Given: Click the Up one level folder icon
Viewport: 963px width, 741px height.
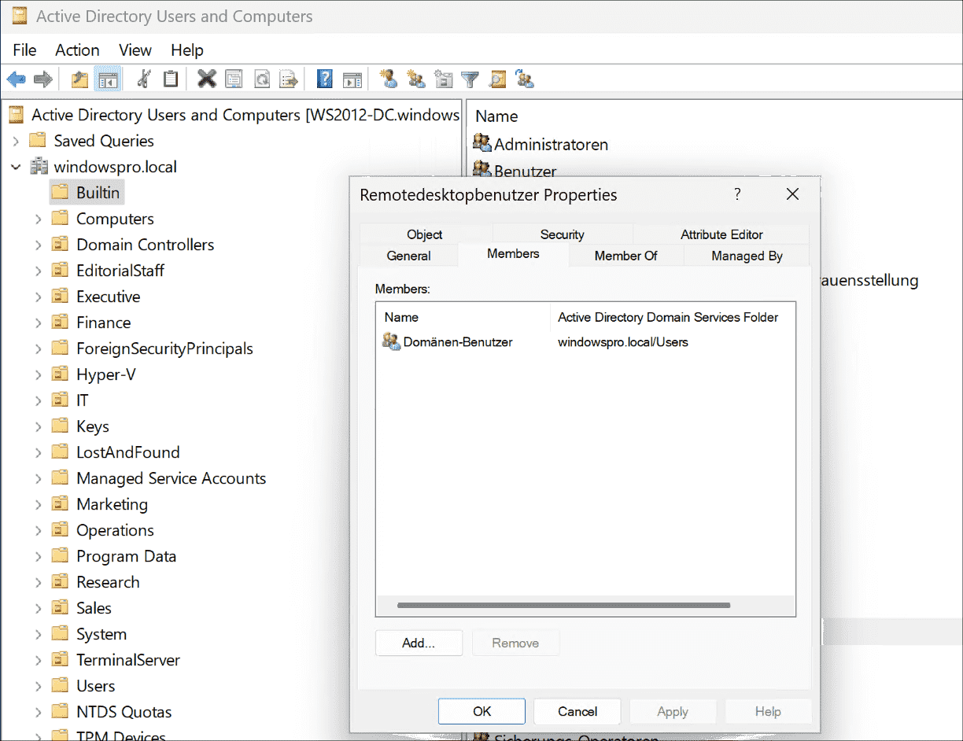Looking at the screenshot, I should point(79,79).
